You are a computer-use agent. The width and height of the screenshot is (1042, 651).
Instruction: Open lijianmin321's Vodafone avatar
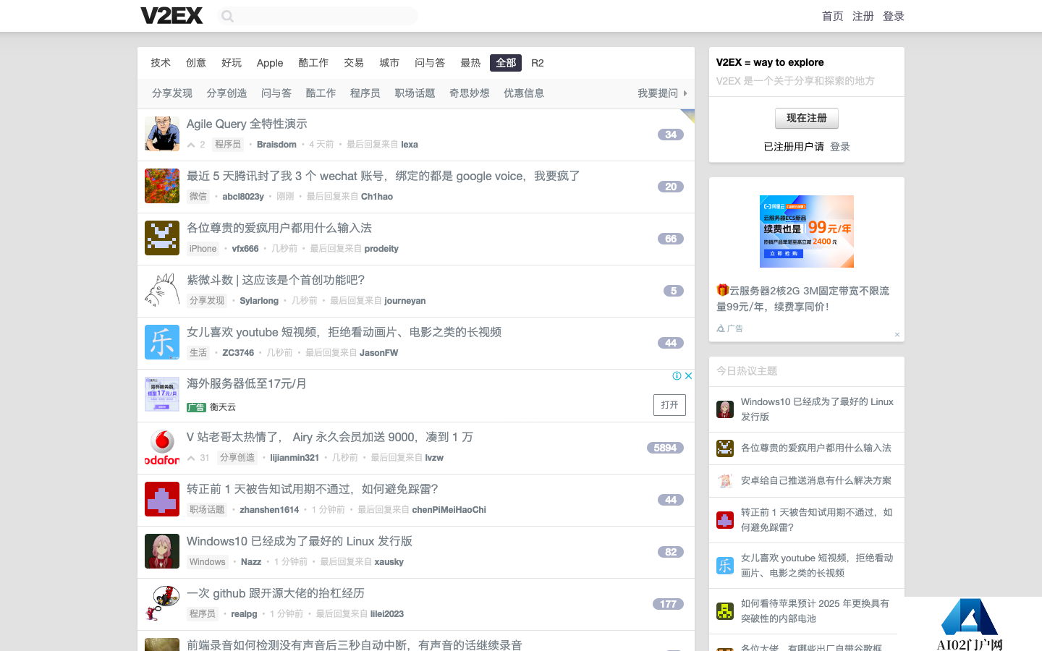coord(162,447)
